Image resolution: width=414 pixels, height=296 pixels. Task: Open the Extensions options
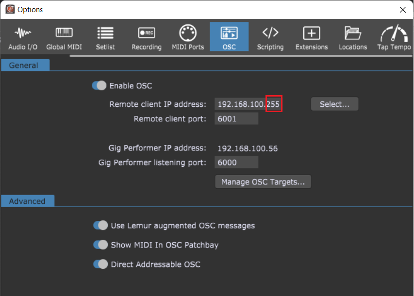(312, 37)
